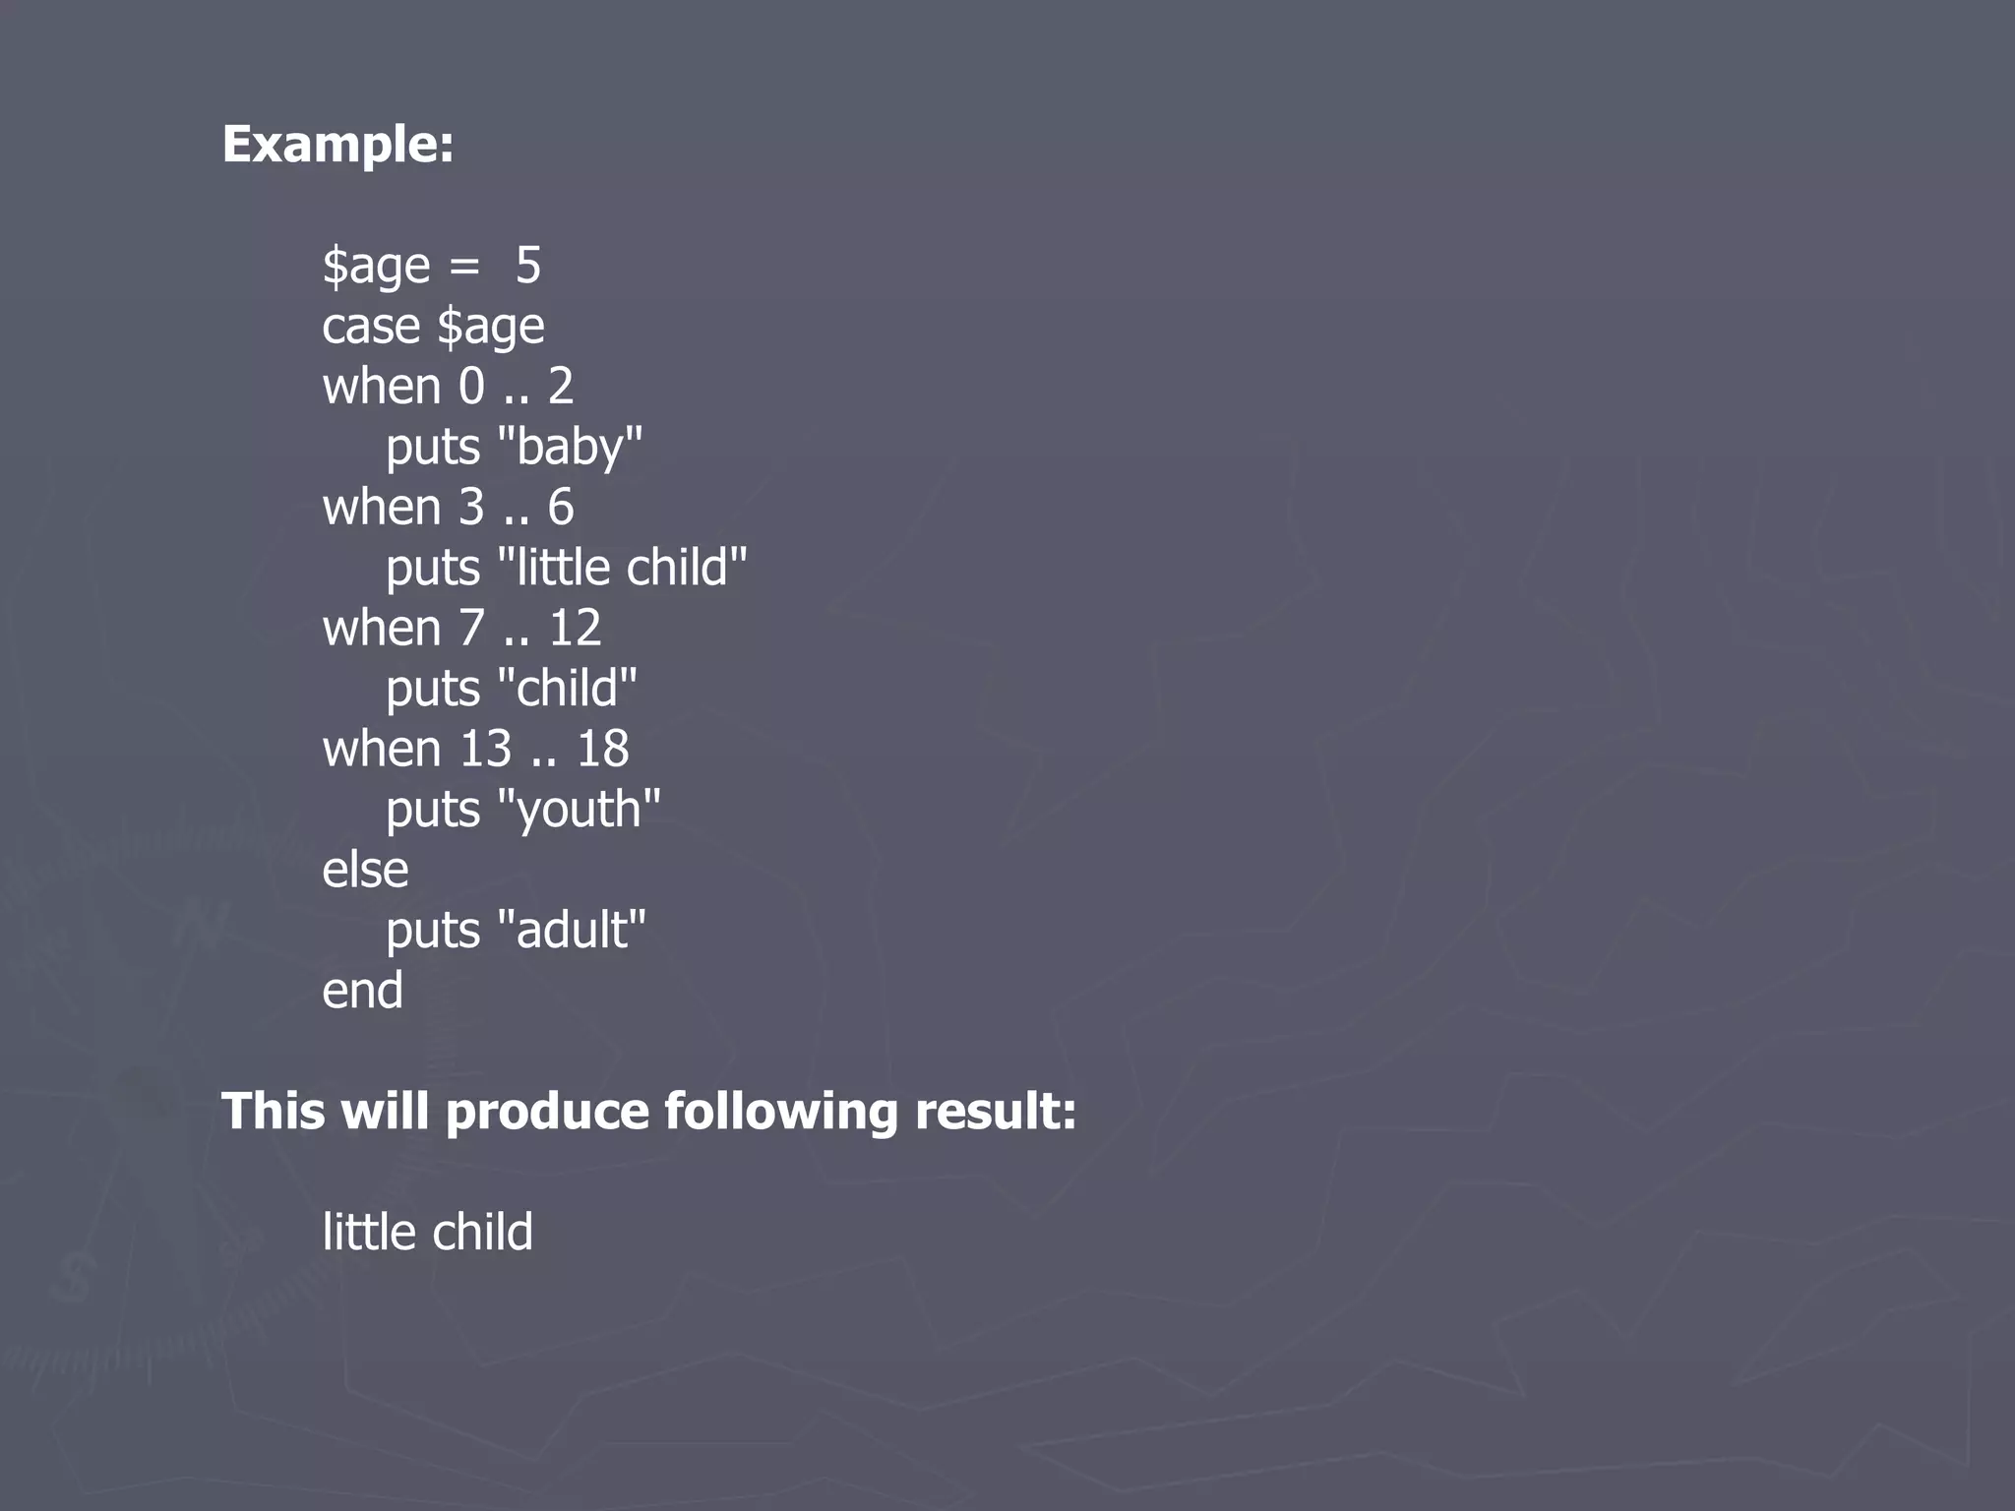
Task: Click the "end" keyword line
Action: (x=362, y=991)
